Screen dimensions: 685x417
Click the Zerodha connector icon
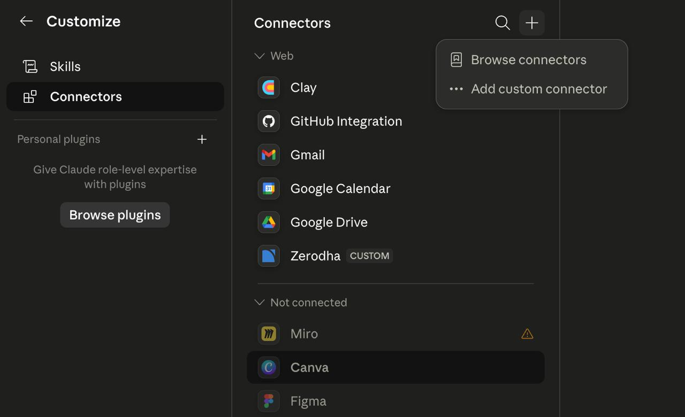pos(269,256)
